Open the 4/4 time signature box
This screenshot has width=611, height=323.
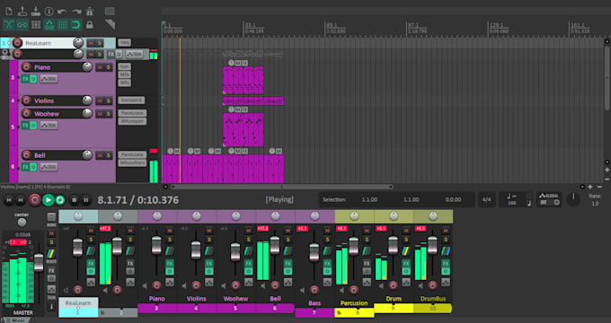click(486, 200)
